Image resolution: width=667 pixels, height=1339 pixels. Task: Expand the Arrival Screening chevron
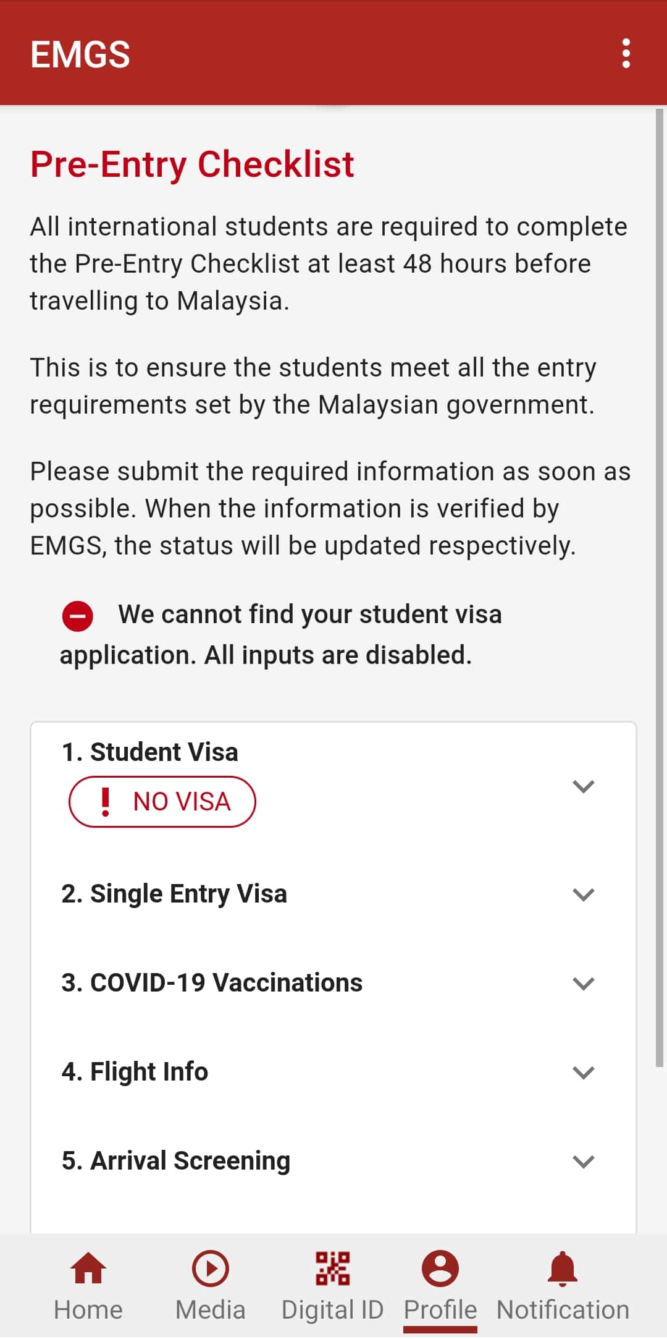[583, 1162]
